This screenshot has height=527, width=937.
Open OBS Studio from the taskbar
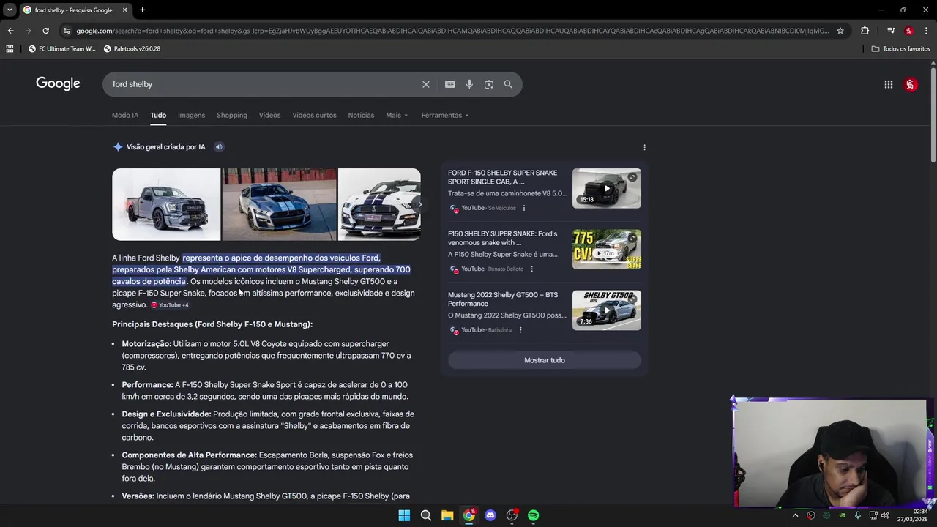point(512,515)
